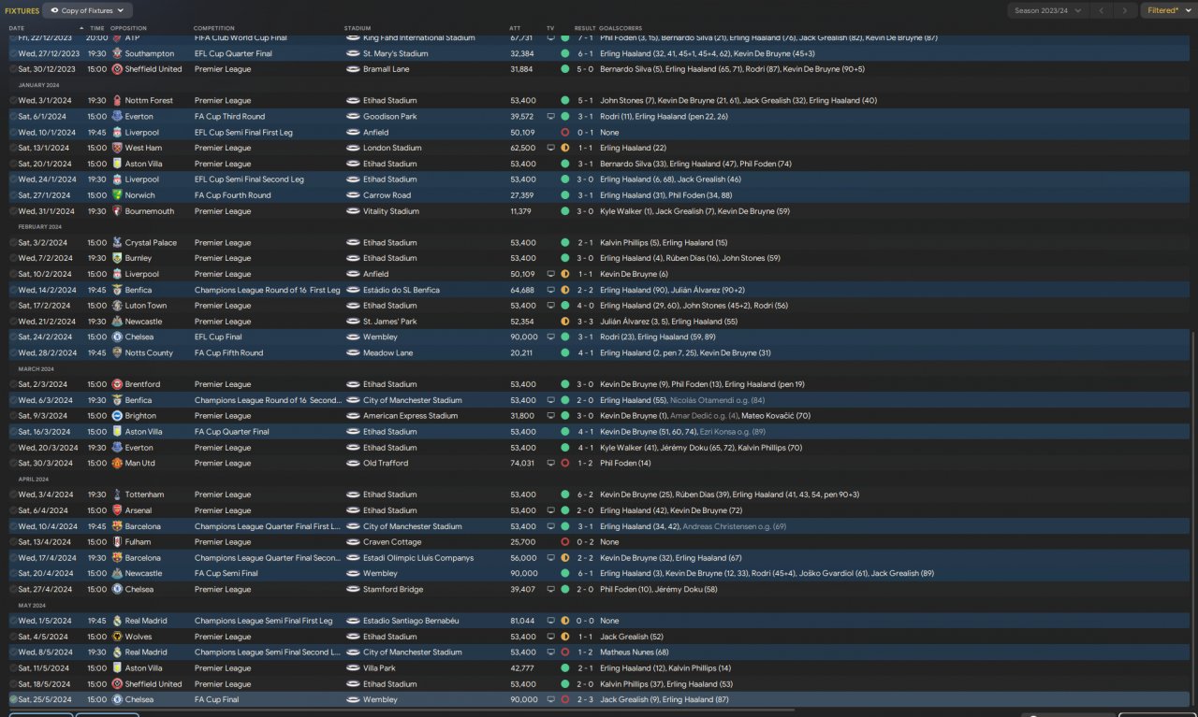The height and width of the screenshot is (717, 1198).
Task: Sort by the Competition column header
Action: tap(214, 29)
